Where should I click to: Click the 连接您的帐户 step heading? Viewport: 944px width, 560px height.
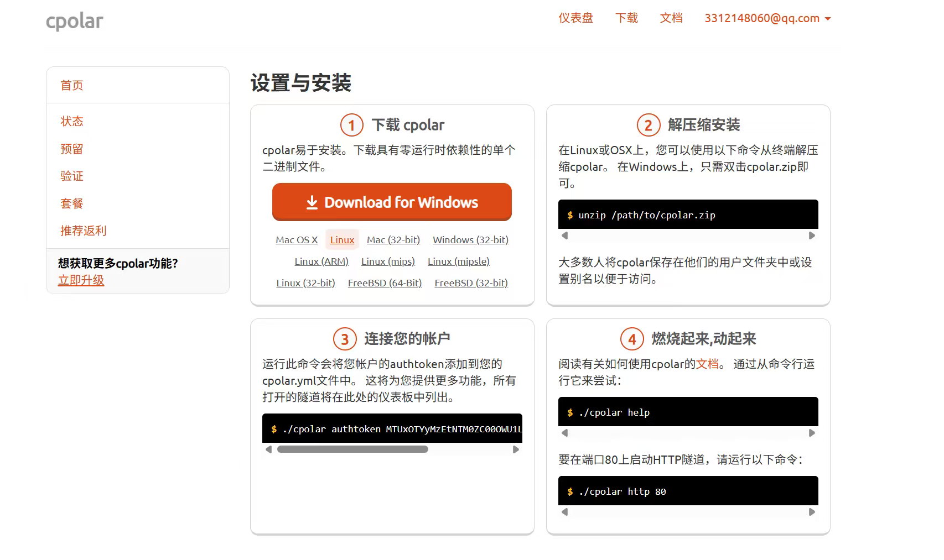[407, 339]
